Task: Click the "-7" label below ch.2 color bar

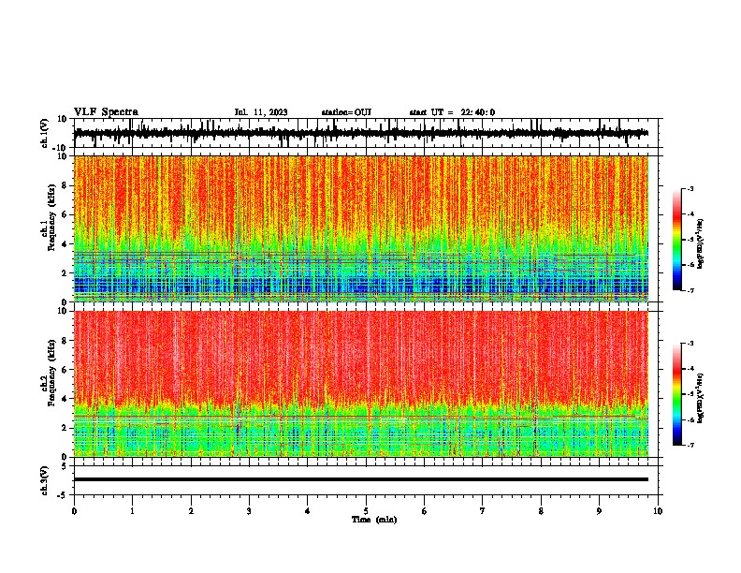Action: [690, 445]
